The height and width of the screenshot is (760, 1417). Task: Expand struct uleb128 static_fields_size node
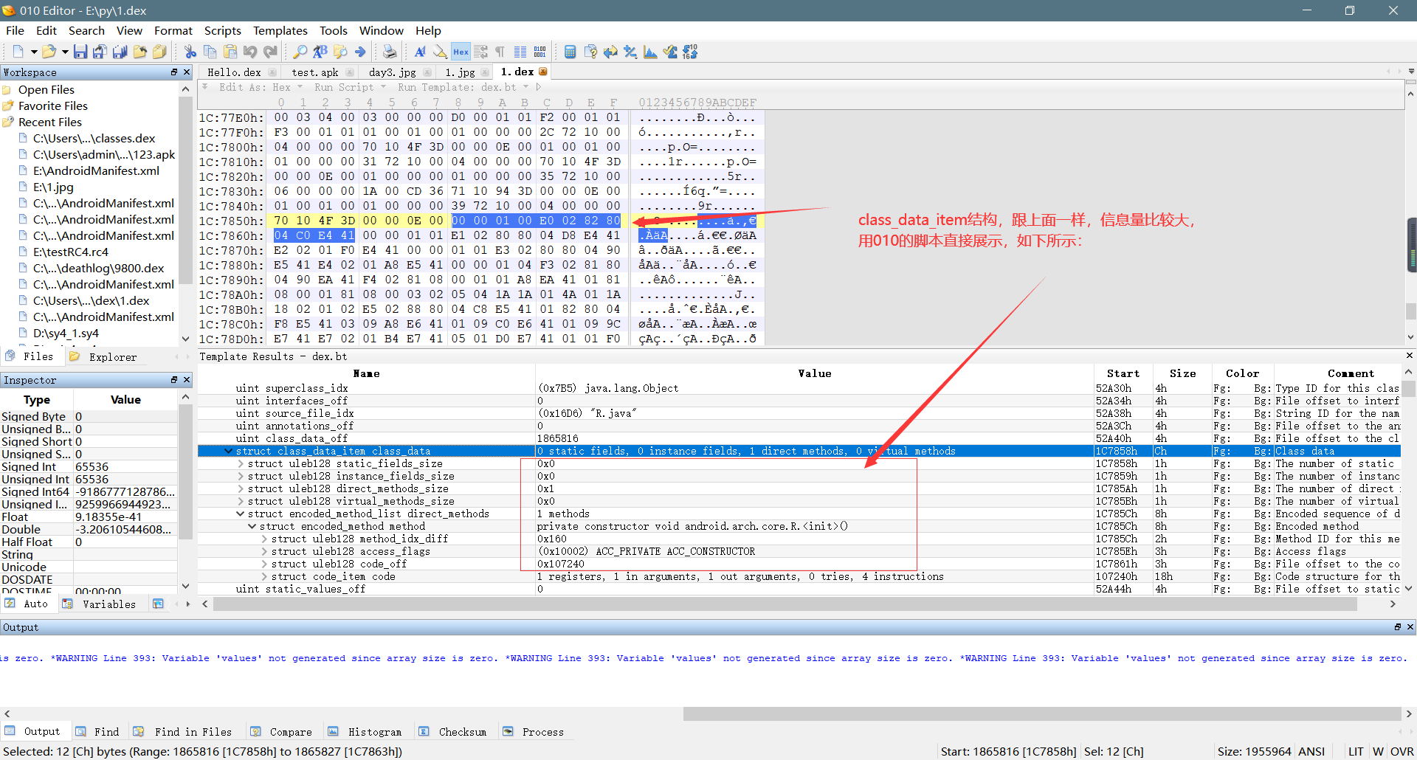pos(241,463)
